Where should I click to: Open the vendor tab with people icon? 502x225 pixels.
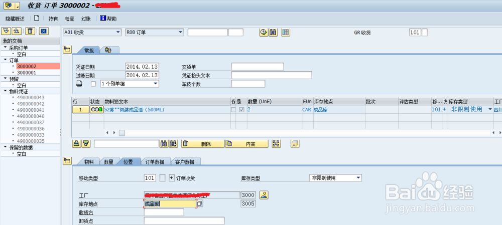109,50
